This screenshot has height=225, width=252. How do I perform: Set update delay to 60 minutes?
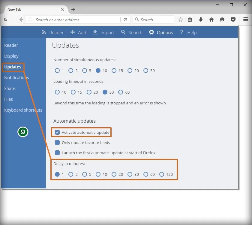[x=146, y=174]
